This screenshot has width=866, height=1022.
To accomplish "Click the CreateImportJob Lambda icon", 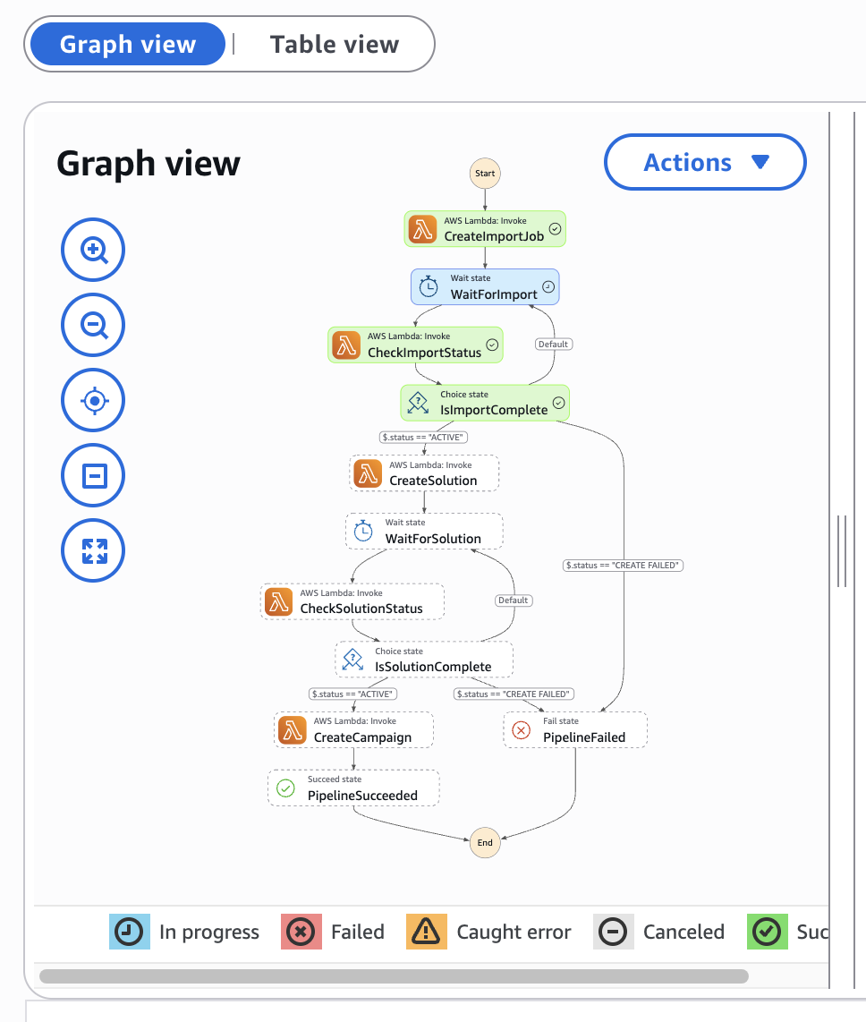I will point(423,230).
